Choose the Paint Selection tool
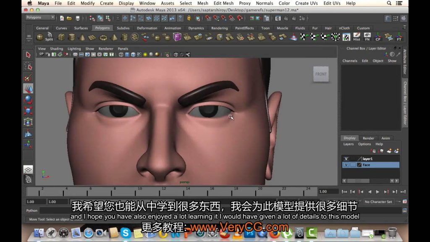Viewport: 430px width, 242px height. [x=28, y=78]
